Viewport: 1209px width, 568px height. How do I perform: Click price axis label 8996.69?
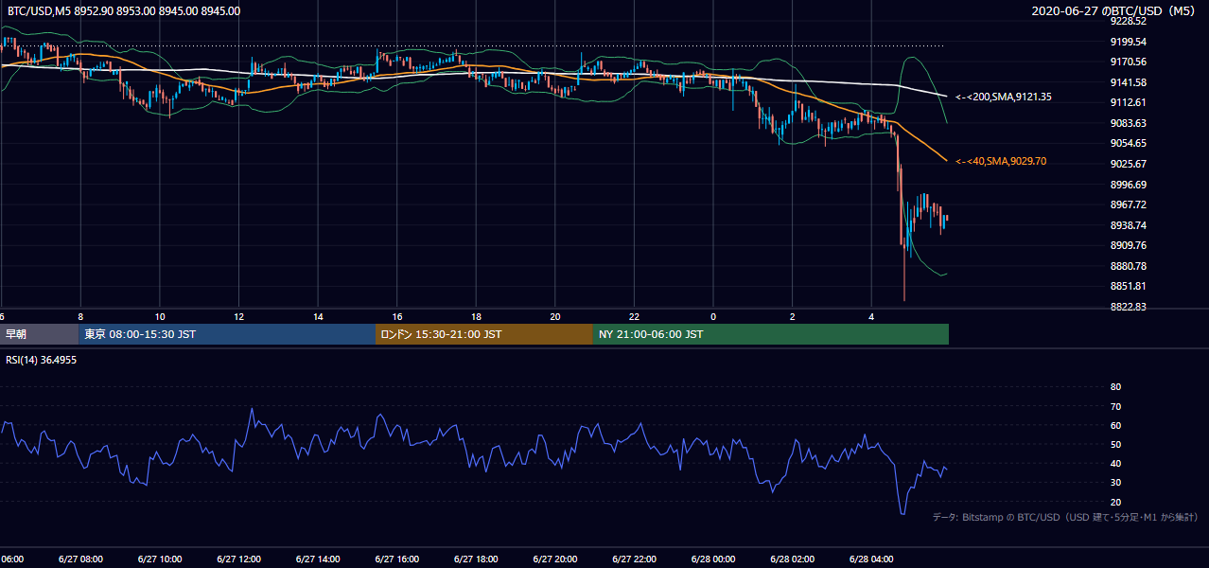point(1129,185)
